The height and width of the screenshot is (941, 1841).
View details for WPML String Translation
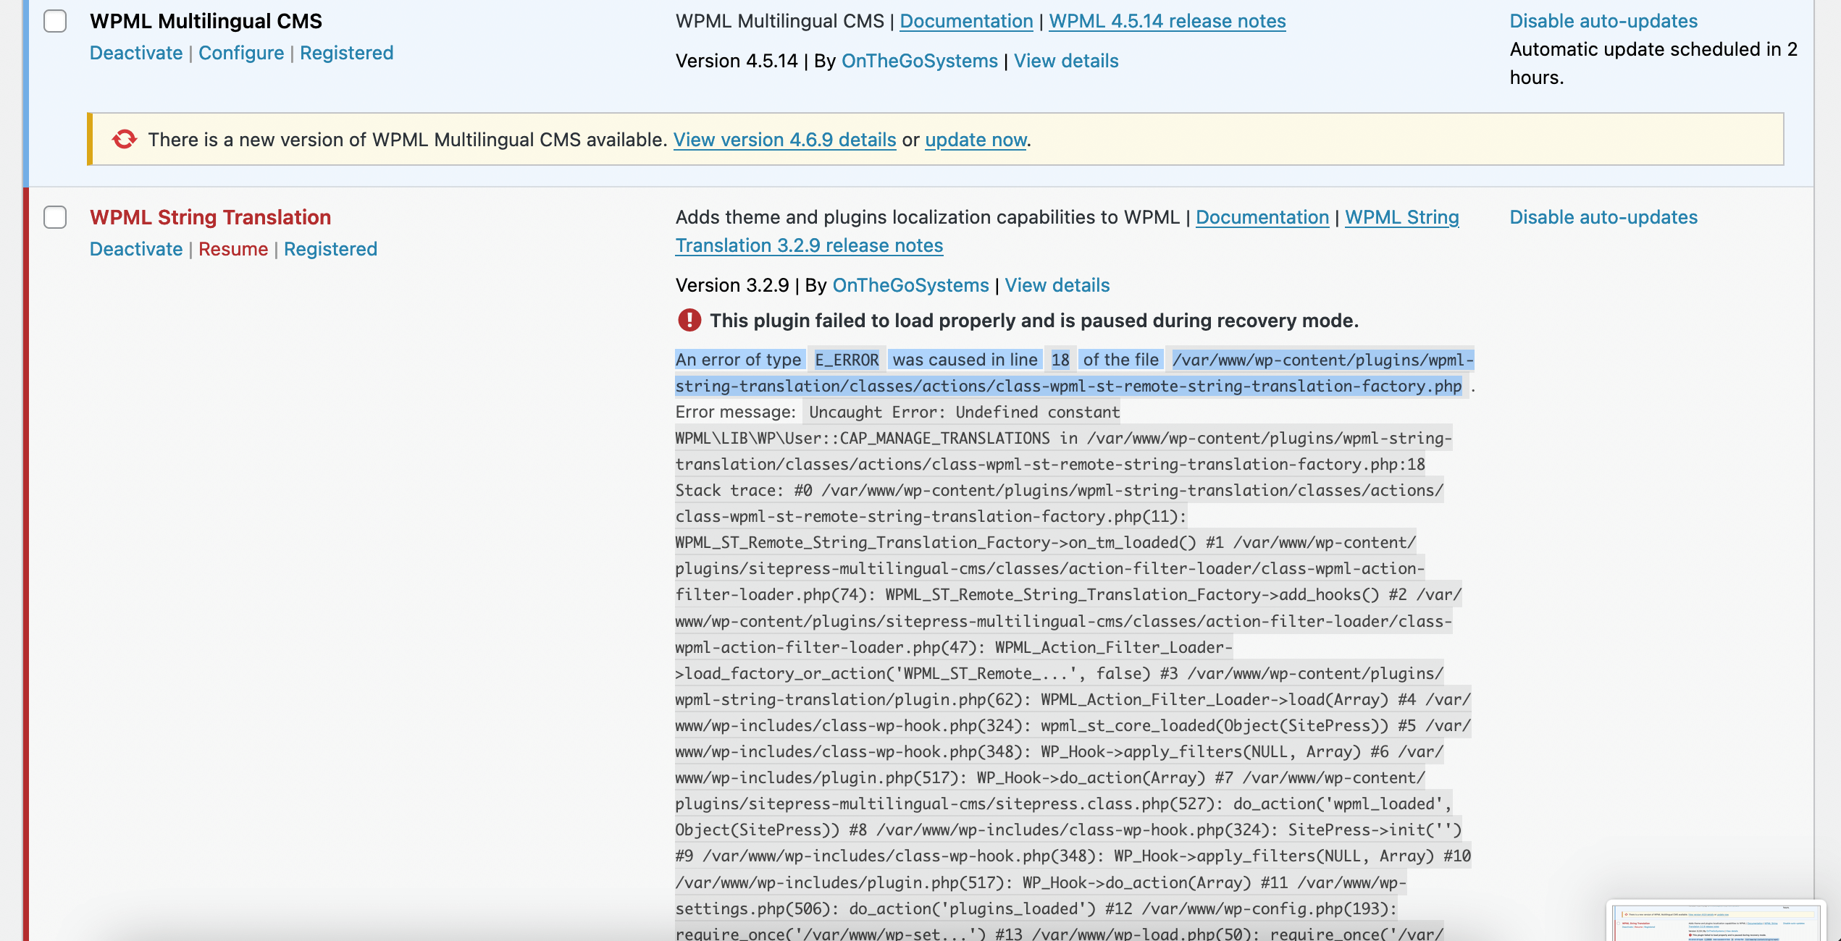click(1057, 285)
